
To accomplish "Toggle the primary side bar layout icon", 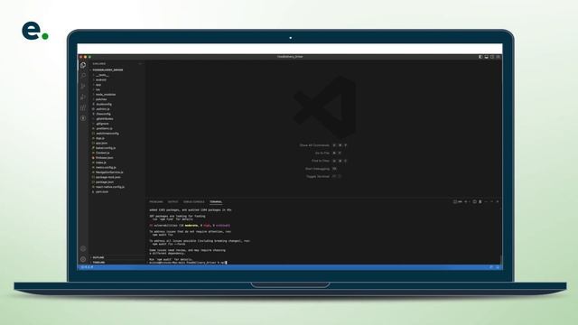I will coord(480,57).
